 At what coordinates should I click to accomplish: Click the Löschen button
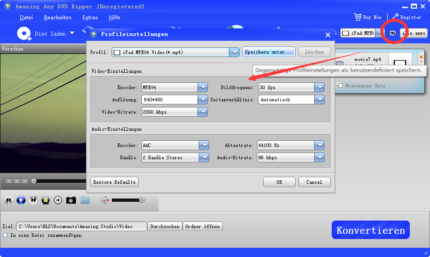[314, 52]
